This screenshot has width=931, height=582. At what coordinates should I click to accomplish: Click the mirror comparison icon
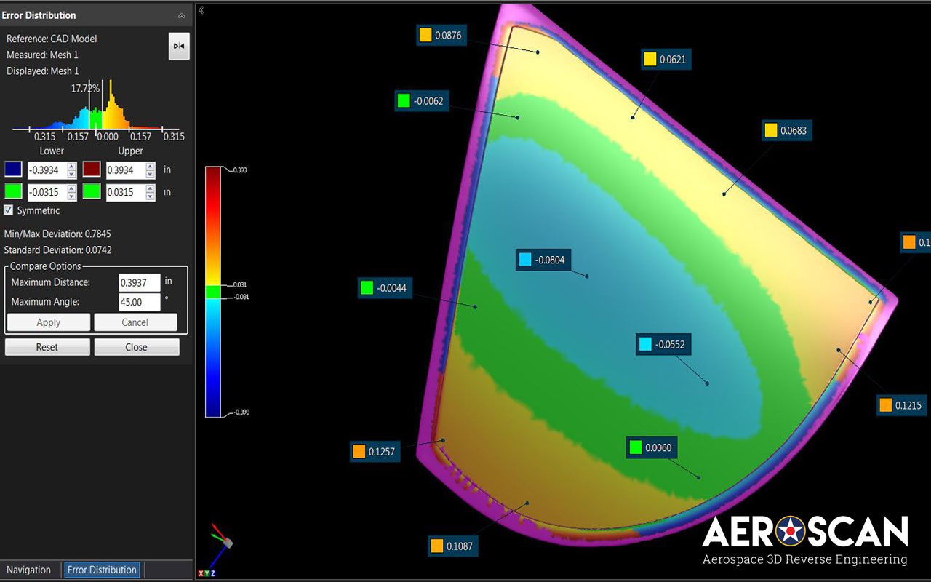(179, 46)
